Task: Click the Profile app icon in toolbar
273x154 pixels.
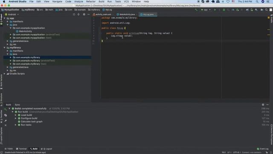Action: coord(233,10)
